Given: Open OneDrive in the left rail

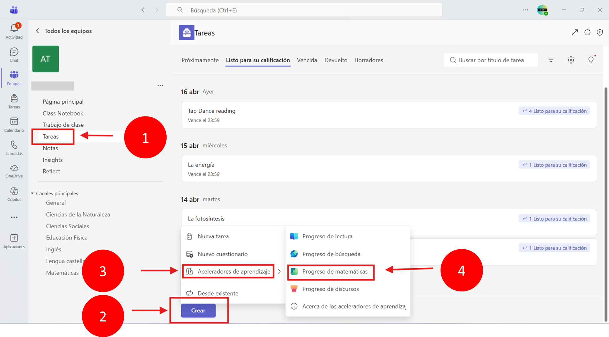Looking at the screenshot, I should click(x=14, y=171).
